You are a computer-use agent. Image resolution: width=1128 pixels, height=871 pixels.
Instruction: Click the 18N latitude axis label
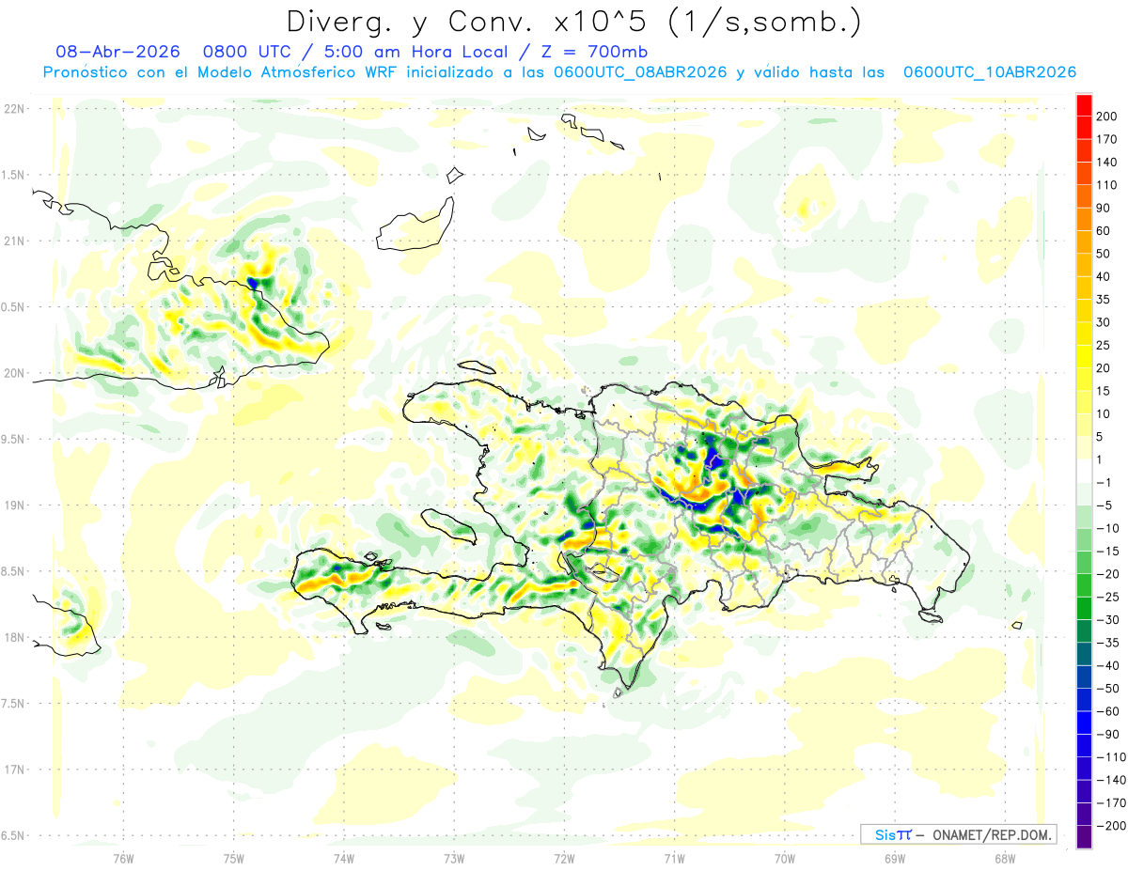click(13, 637)
